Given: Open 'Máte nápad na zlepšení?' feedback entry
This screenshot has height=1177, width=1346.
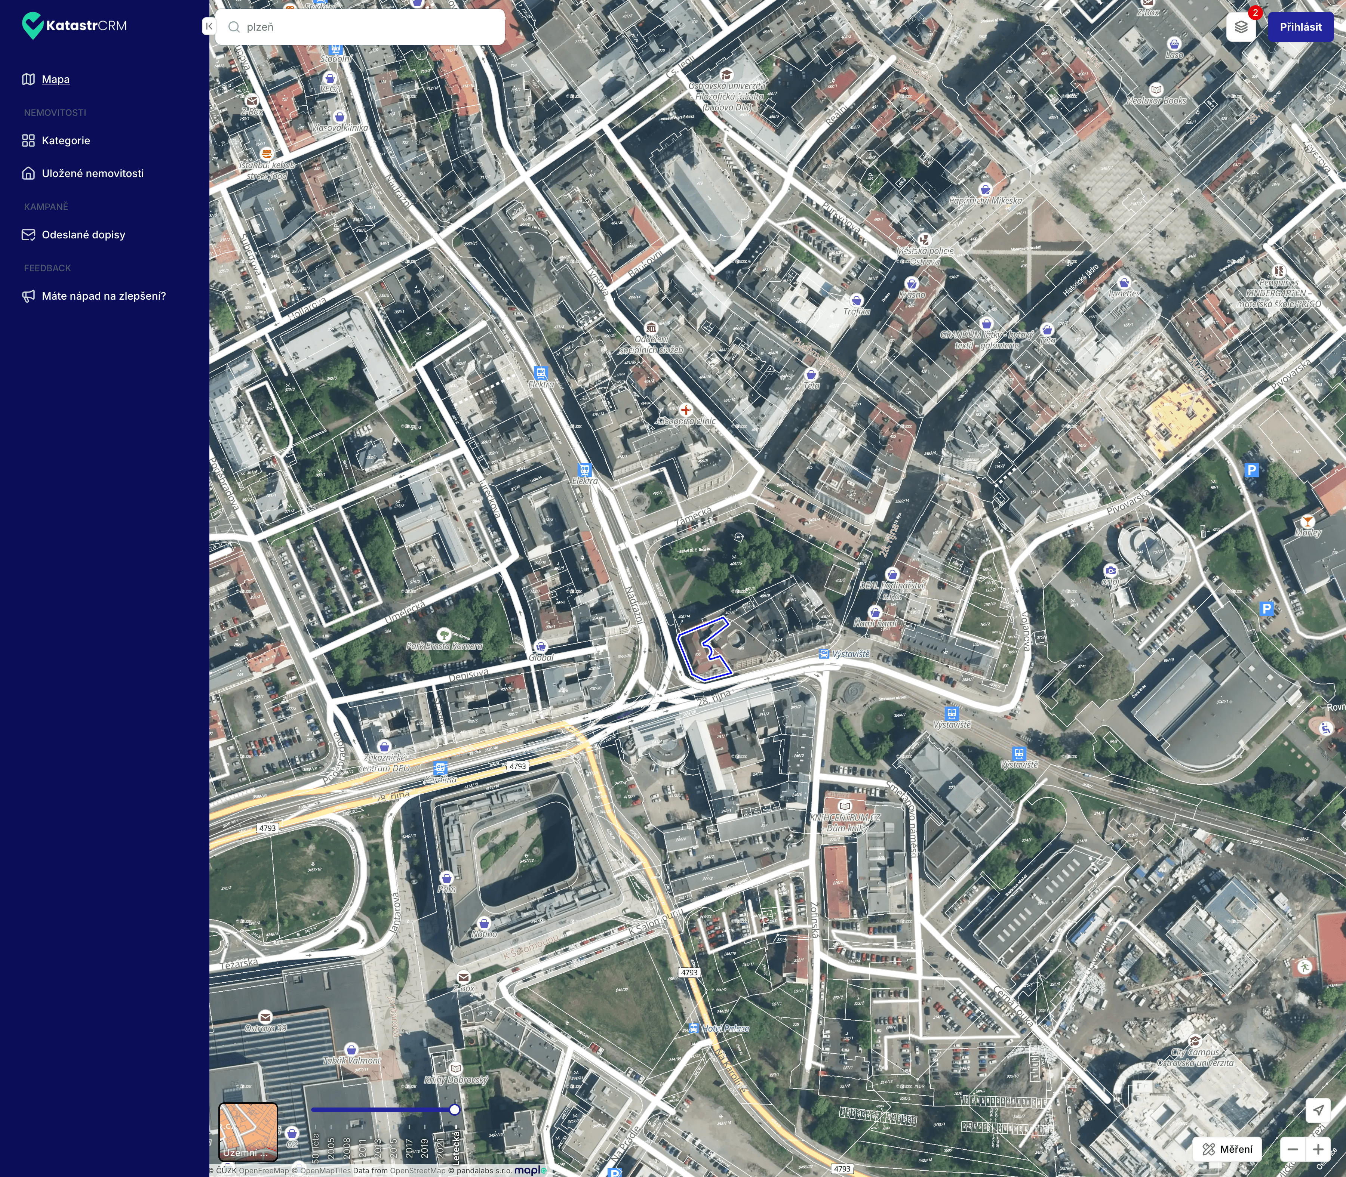Looking at the screenshot, I should 103,296.
